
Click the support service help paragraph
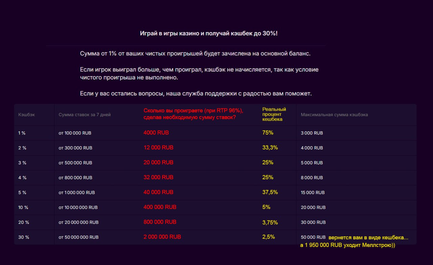coord(196,94)
